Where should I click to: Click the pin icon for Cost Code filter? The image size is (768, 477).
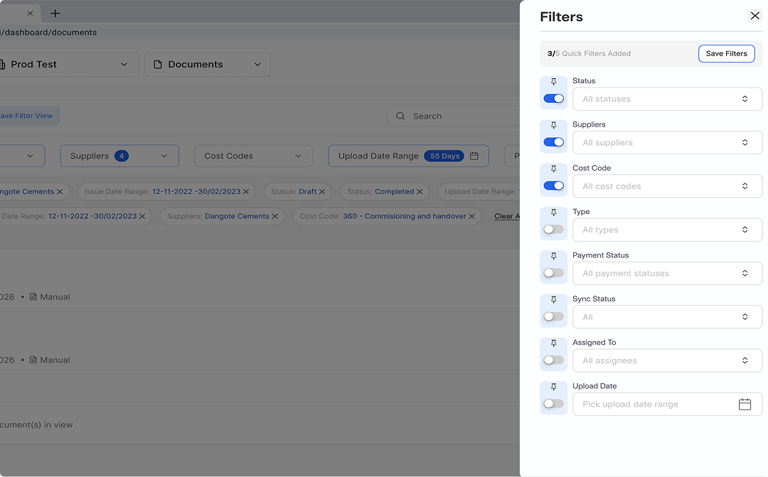[553, 169]
